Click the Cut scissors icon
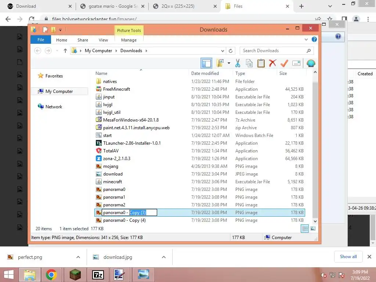The height and width of the screenshot is (282, 376). (x=238, y=63)
